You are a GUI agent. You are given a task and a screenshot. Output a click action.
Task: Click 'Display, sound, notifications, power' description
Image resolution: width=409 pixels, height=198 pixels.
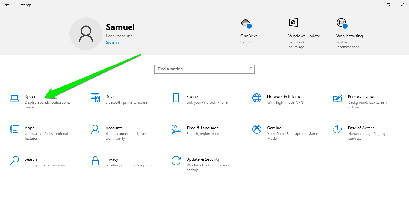coord(47,105)
